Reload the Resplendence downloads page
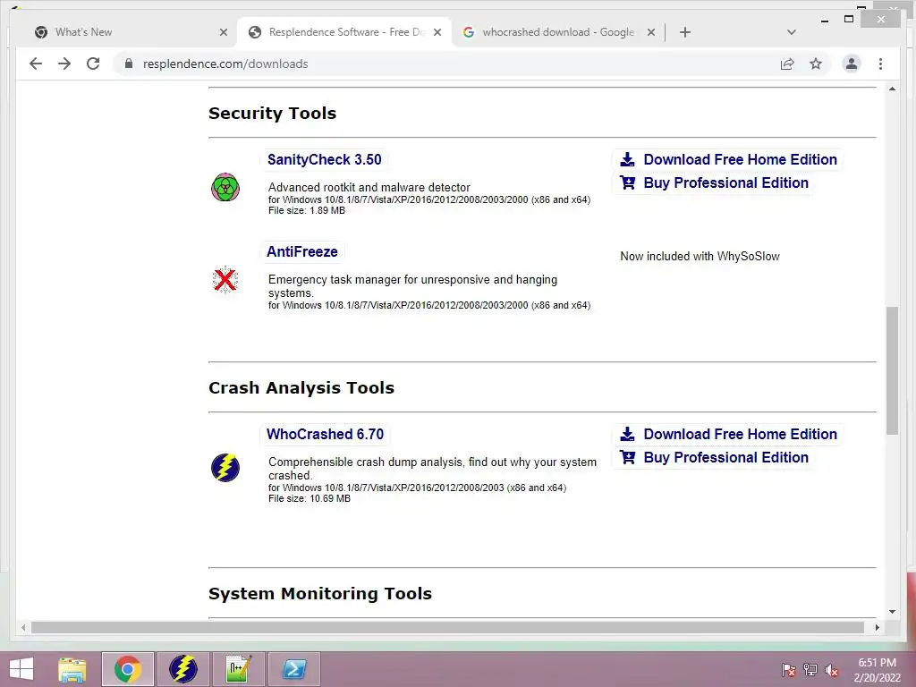The width and height of the screenshot is (916, 687). point(93,64)
